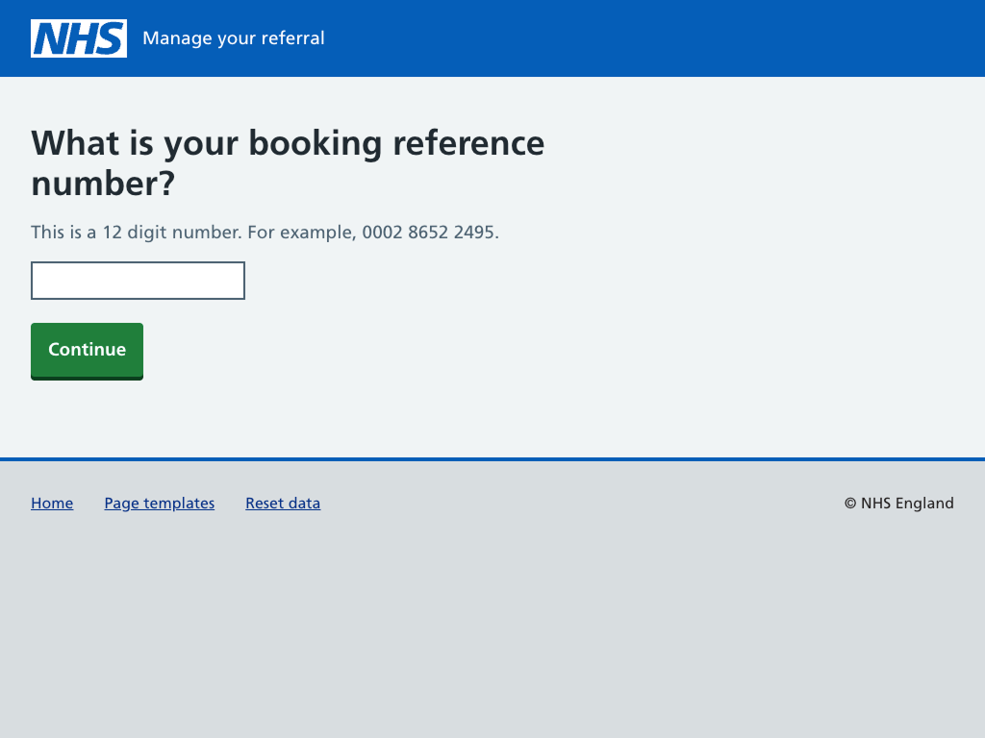Focus the booking reference number input field
Image resolution: width=985 pixels, height=738 pixels.
pyautogui.click(x=138, y=281)
